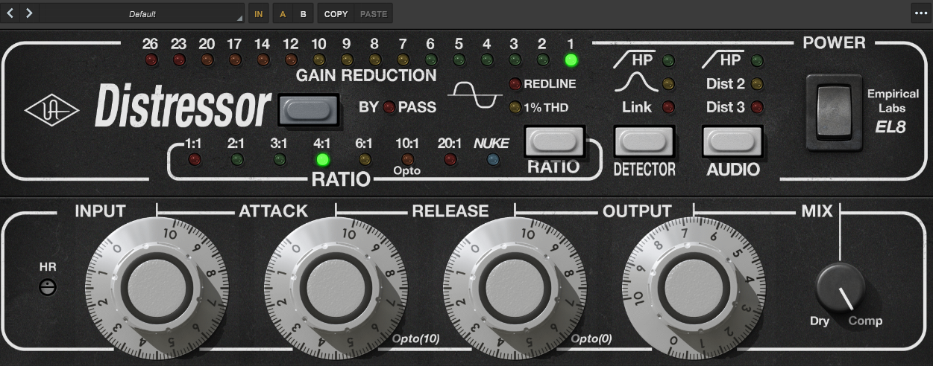Toggle the BYPASS button next to Distressor

[x=308, y=110]
